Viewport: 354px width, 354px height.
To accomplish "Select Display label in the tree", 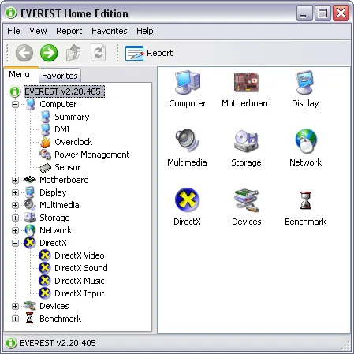I will 53,192.
